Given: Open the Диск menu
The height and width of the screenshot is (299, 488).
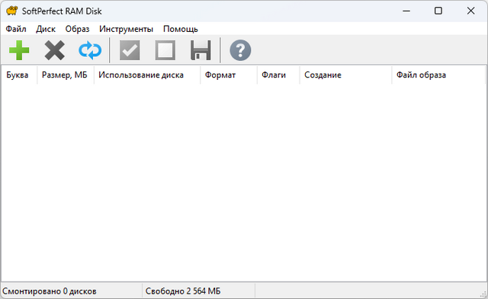Looking at the screenshot, I should pos(46,29).
